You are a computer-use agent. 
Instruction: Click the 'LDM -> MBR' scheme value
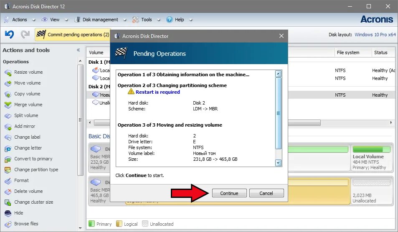pos(205,109)
